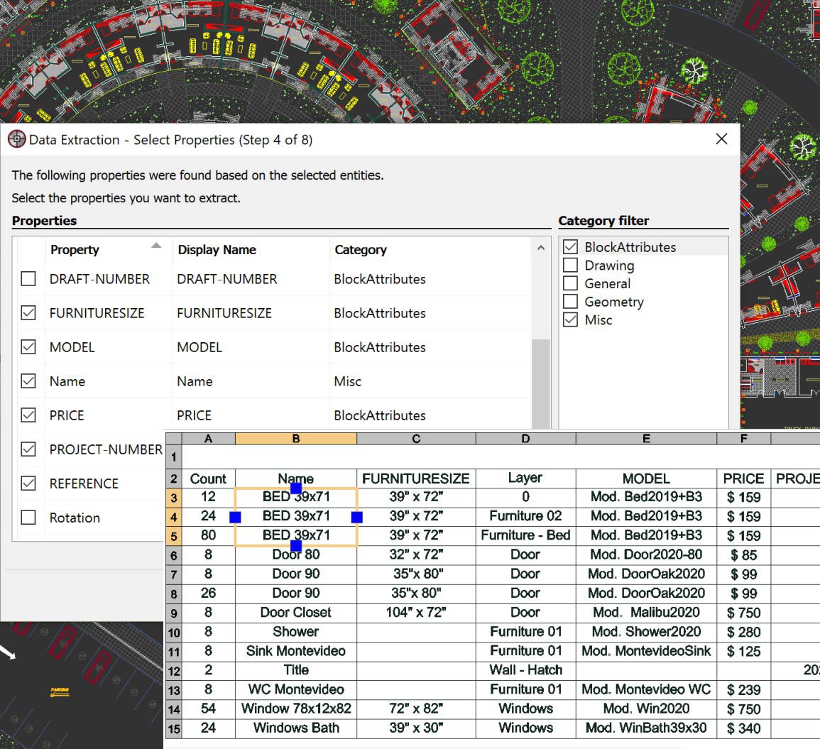The image size is (820, 749).
Task: Enable the DRAFT-NUMBER property
Action: pos(28,279)
